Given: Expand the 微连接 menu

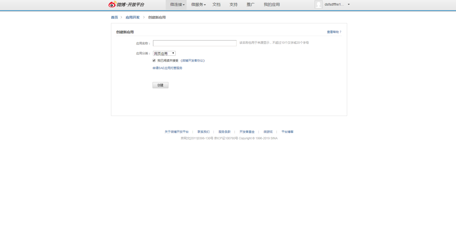Looking at the screenshot, I should point(177,5).
